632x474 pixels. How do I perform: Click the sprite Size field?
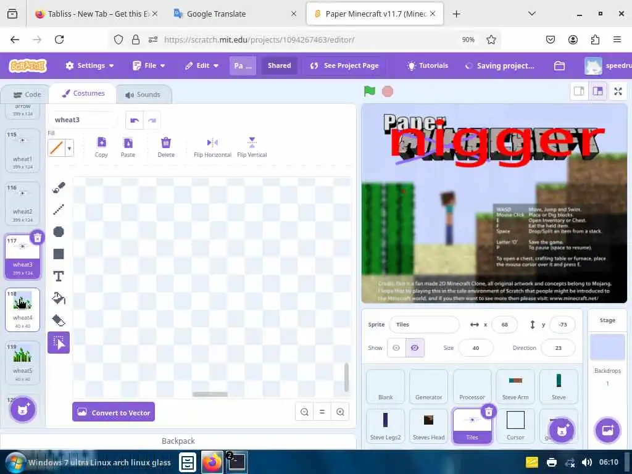click(x=476, y=348)
